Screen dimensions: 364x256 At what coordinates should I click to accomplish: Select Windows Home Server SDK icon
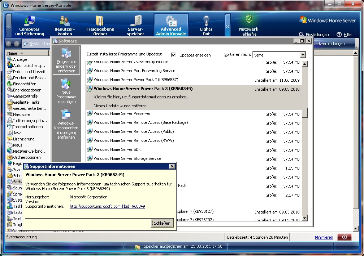90,150
